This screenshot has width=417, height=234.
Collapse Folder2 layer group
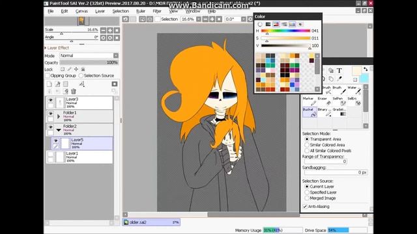coord(59,130)
